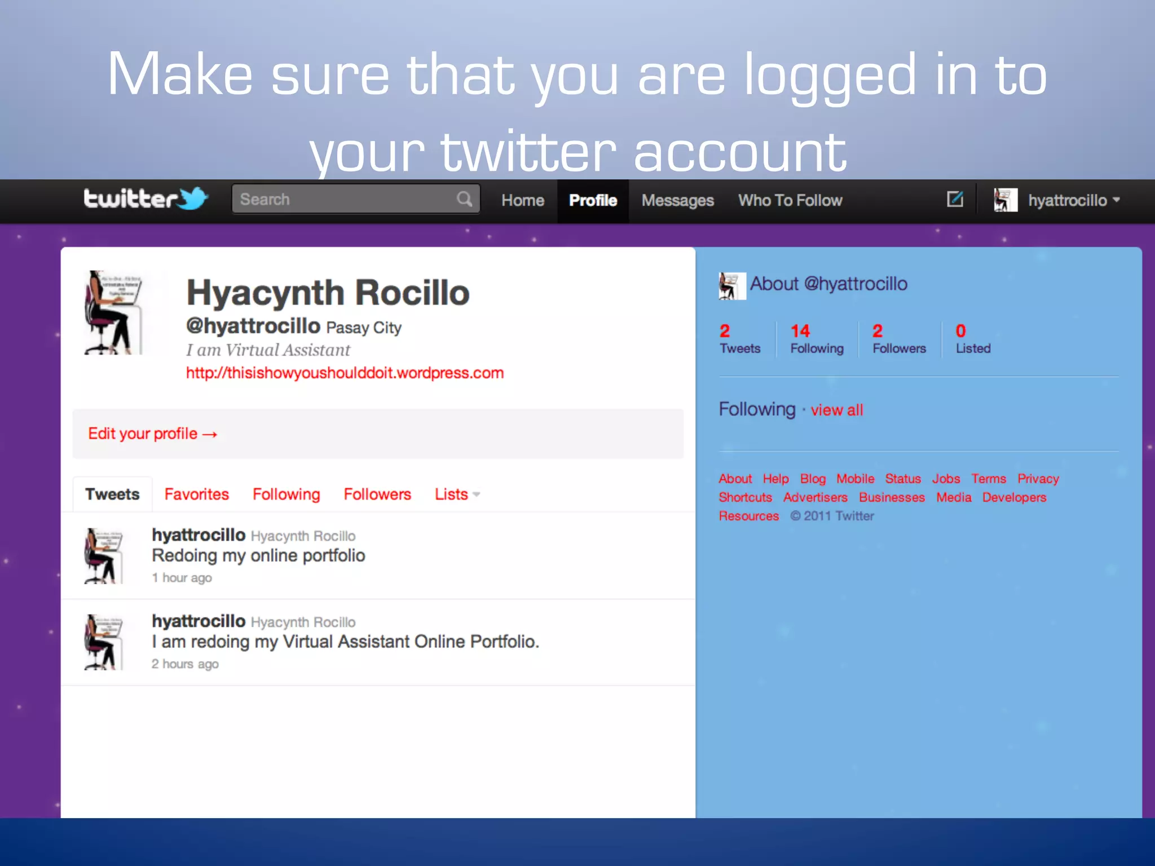Open the Privacy footer link
The height and width of the screenshot is (866, 1155).
click(x=1038, y=479)
